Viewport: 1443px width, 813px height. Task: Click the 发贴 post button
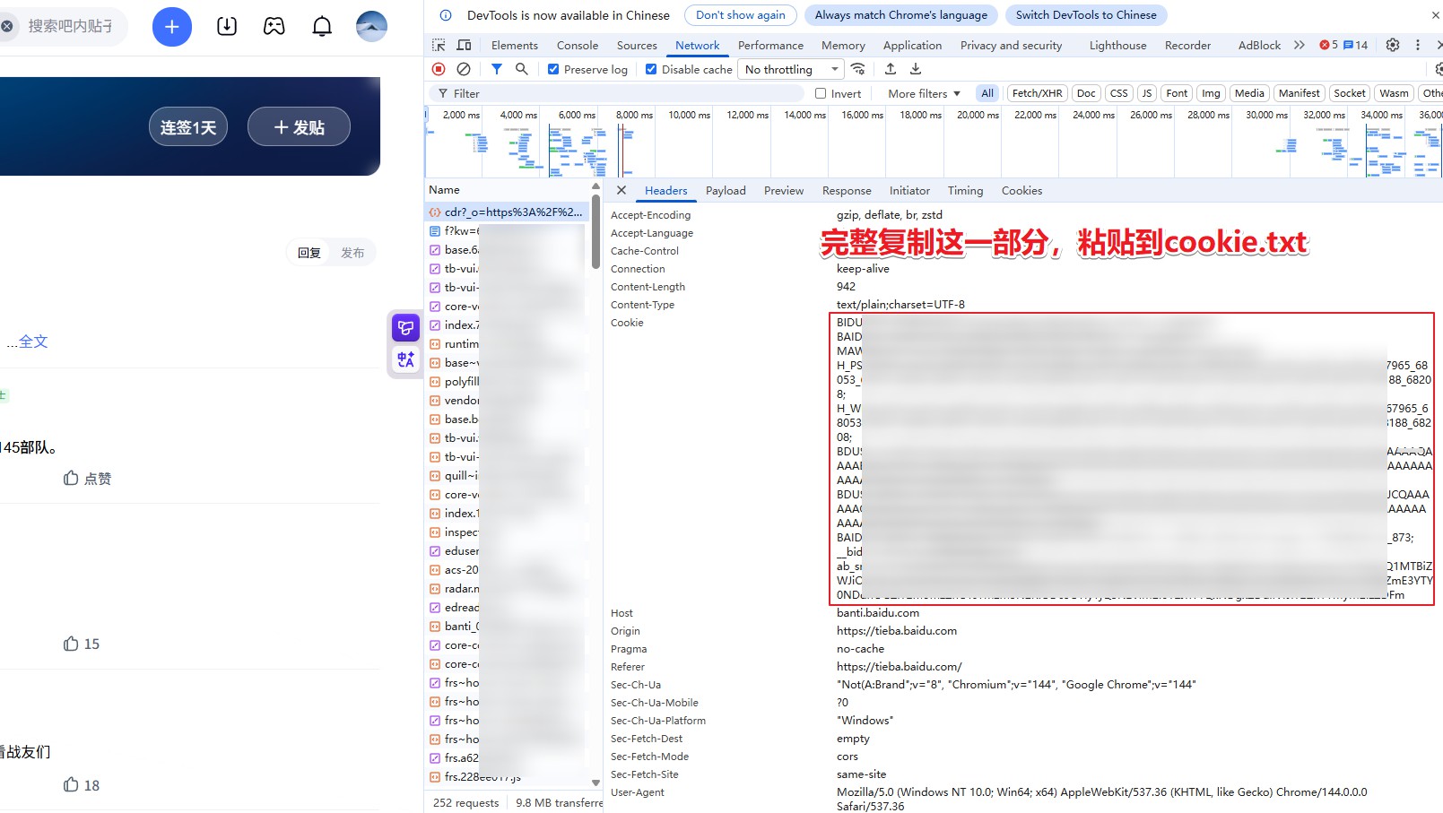click(299, 127)
